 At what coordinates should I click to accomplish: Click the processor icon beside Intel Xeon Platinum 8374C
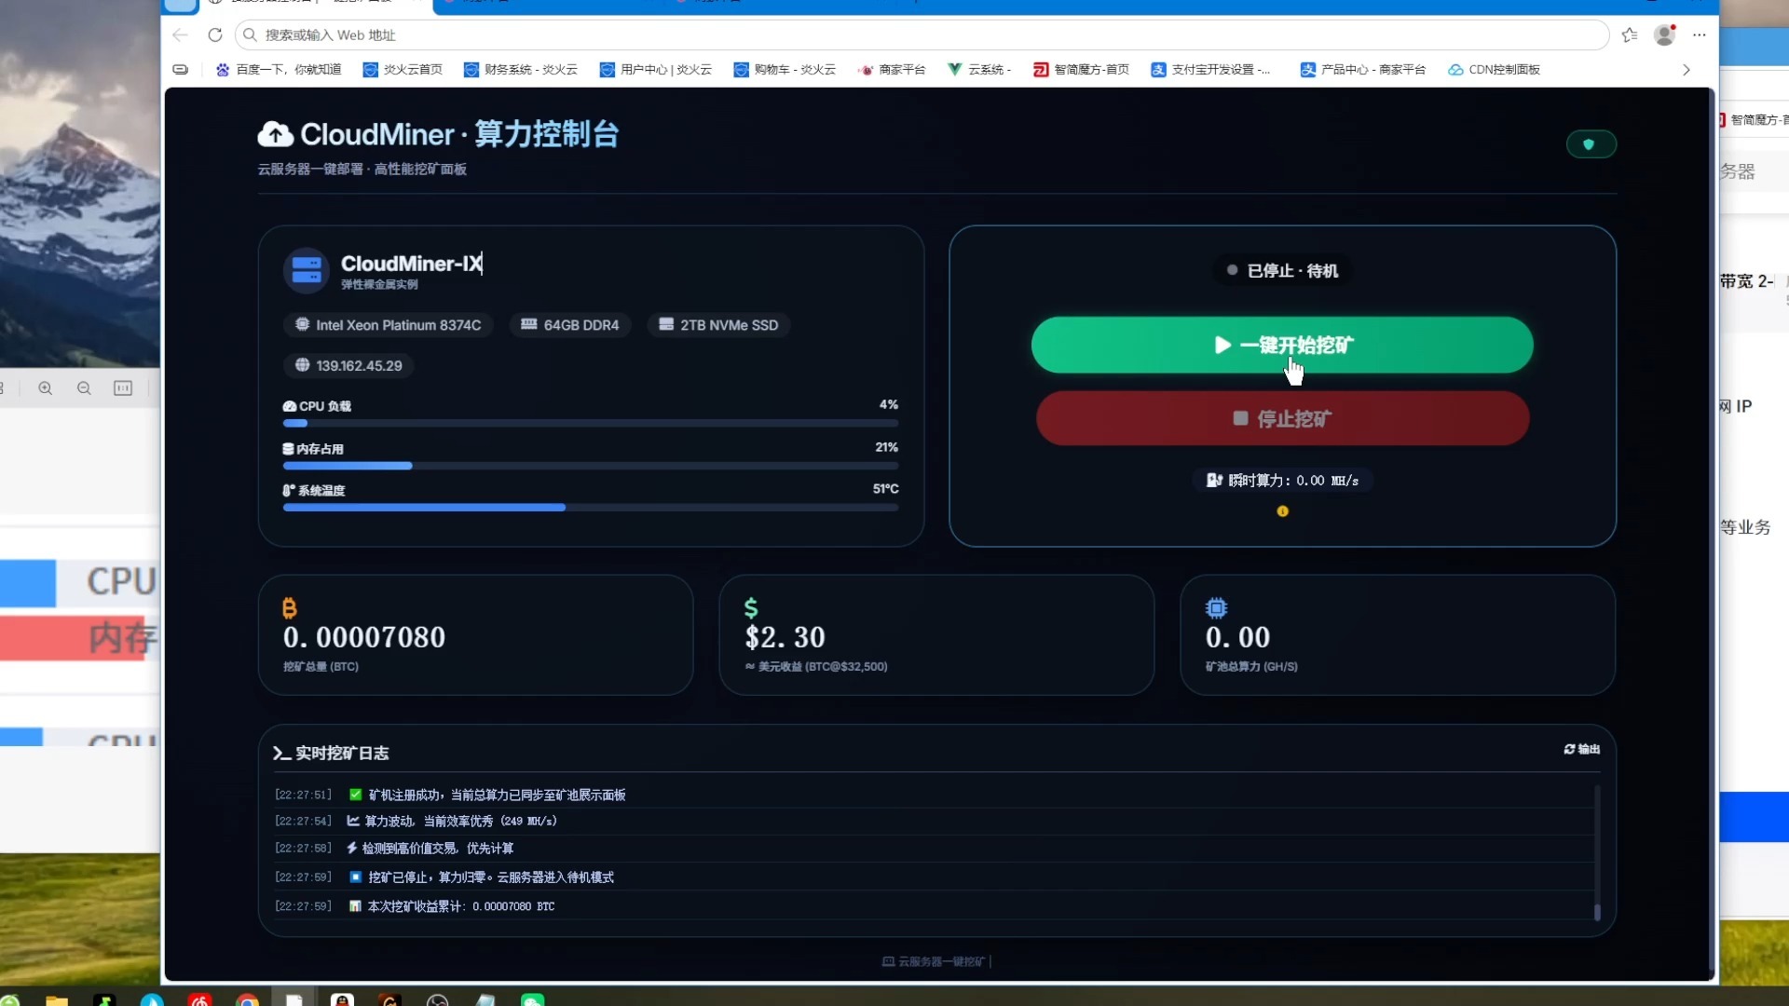[x=302, y=324]
